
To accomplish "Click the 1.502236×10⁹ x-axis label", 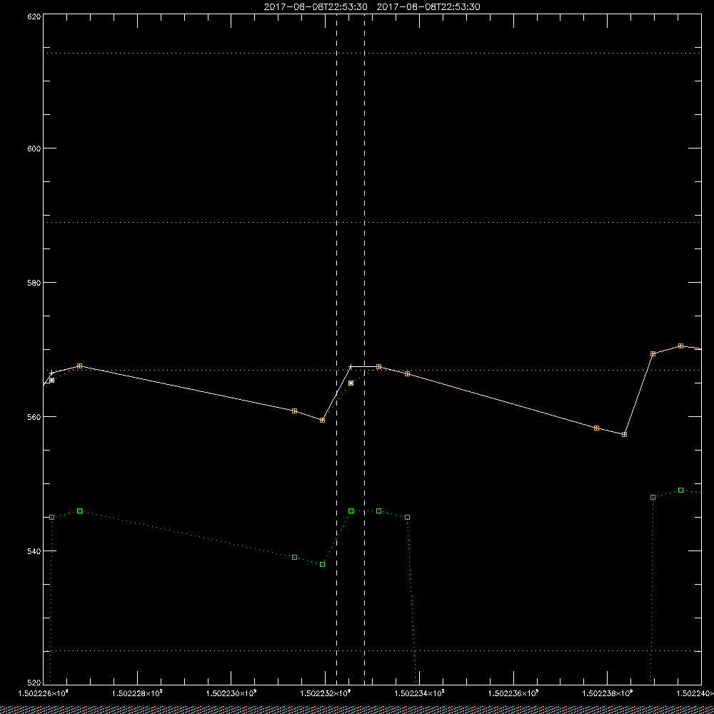I will (x=514, y=693).
